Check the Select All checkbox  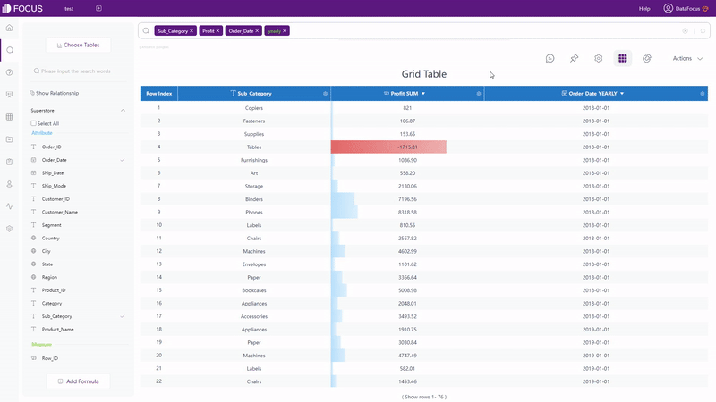tap(33, 123)
